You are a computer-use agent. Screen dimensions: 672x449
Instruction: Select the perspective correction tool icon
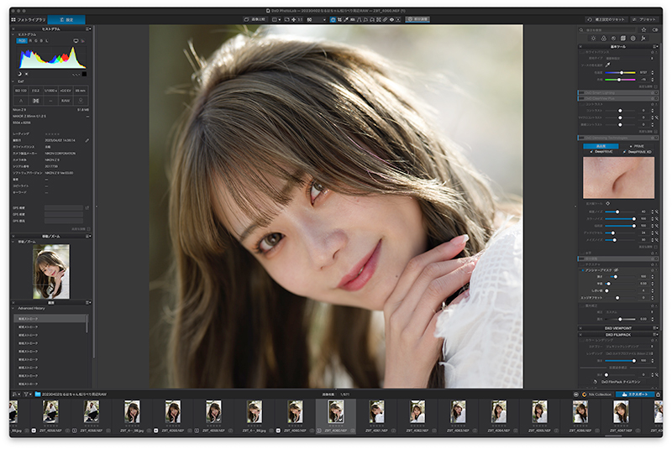359,19
